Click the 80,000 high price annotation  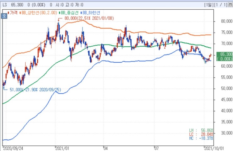(x=89, y=18)
